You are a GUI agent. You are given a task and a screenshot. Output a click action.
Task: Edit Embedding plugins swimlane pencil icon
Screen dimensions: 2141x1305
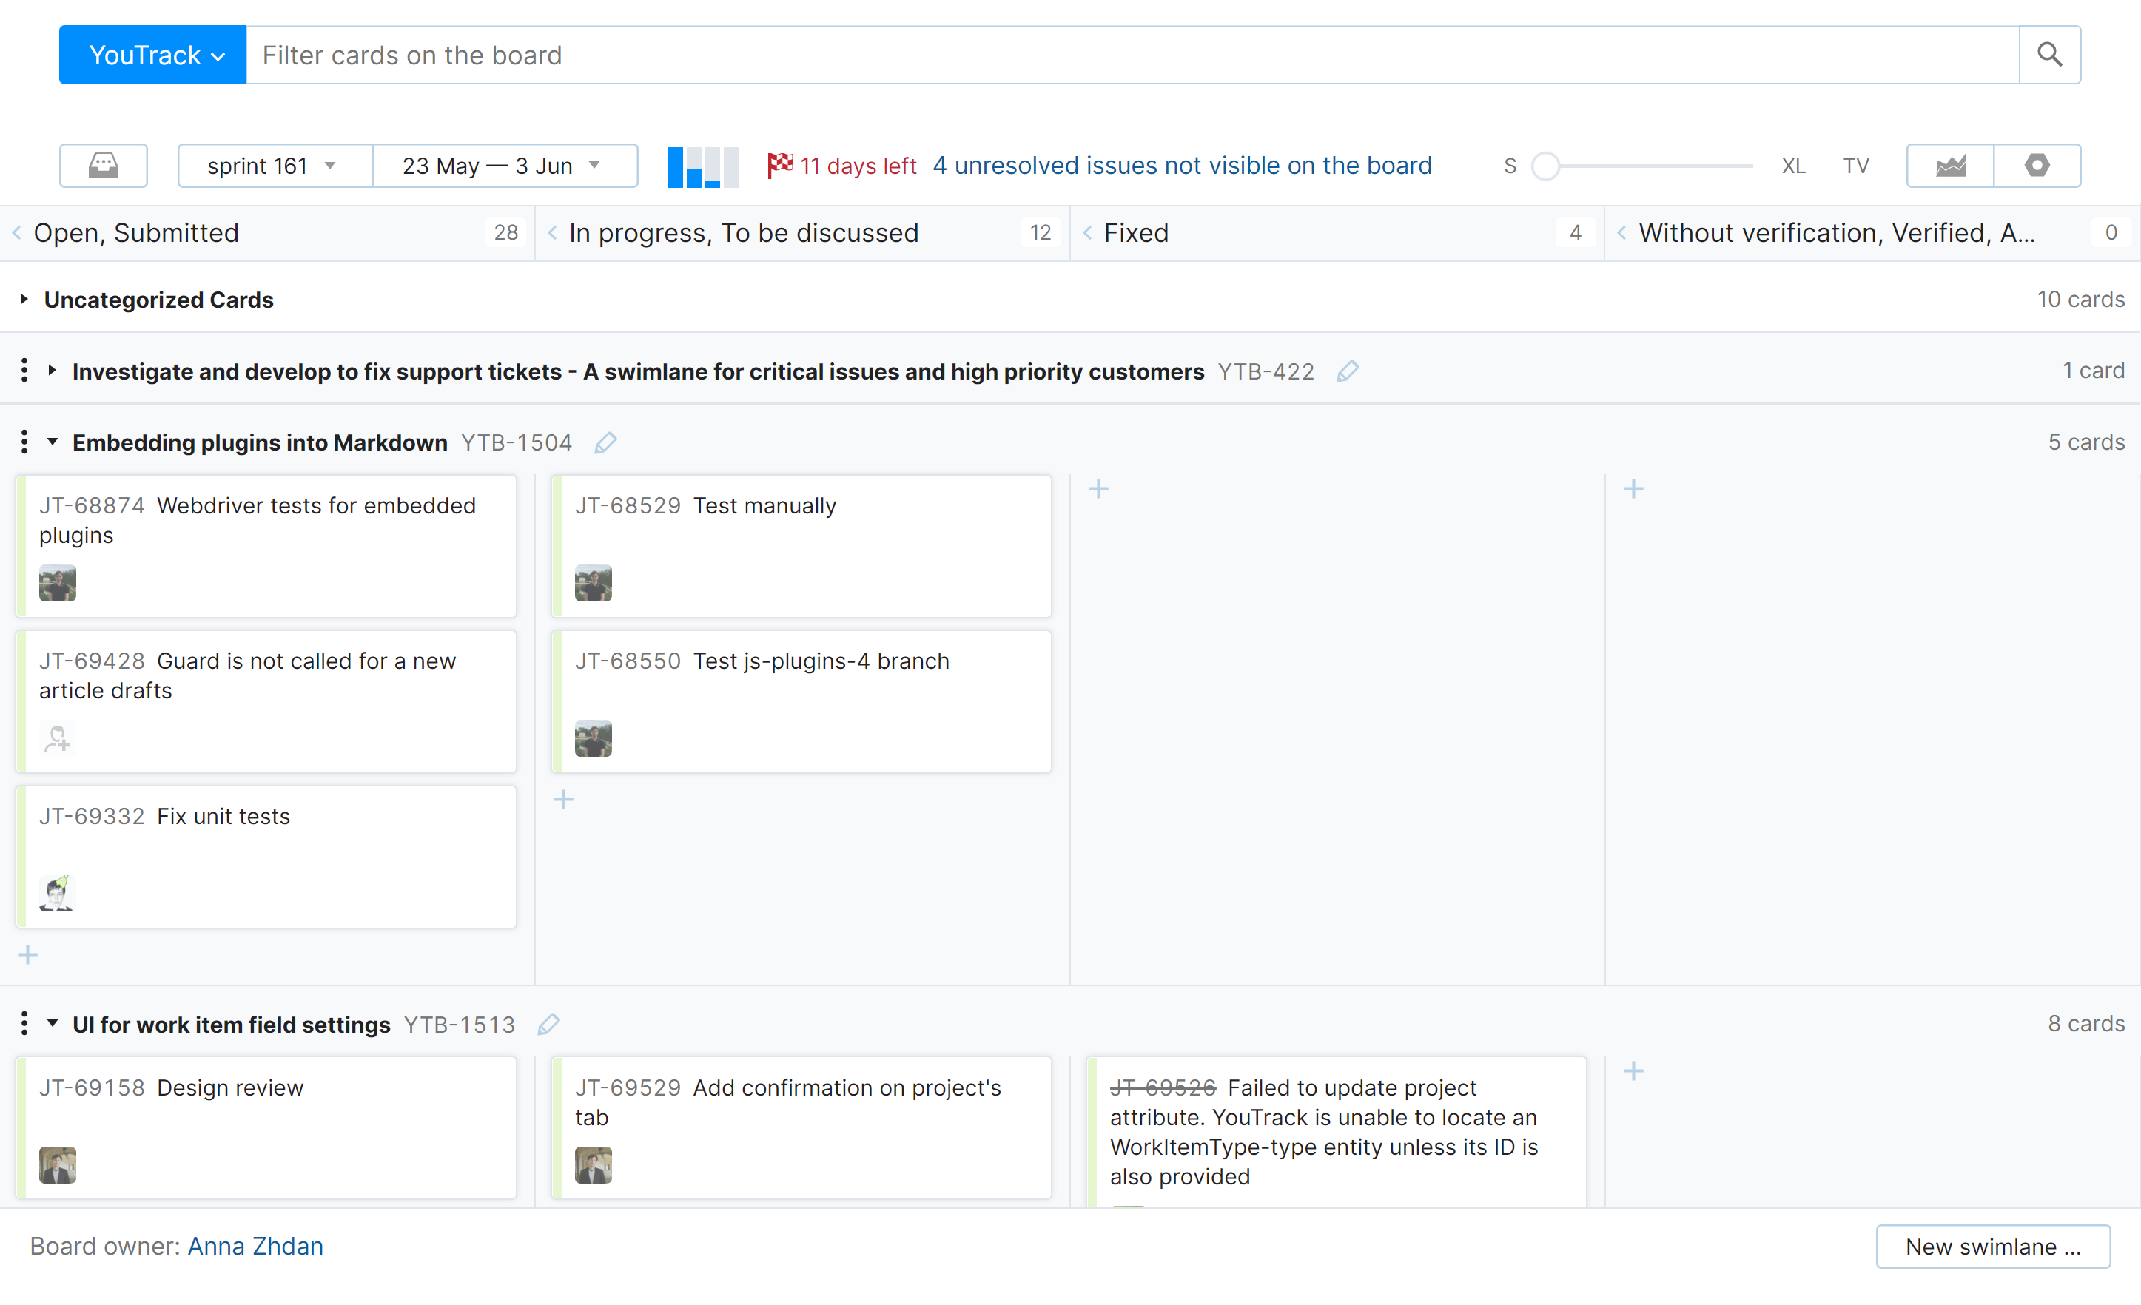tap(605, 442)
